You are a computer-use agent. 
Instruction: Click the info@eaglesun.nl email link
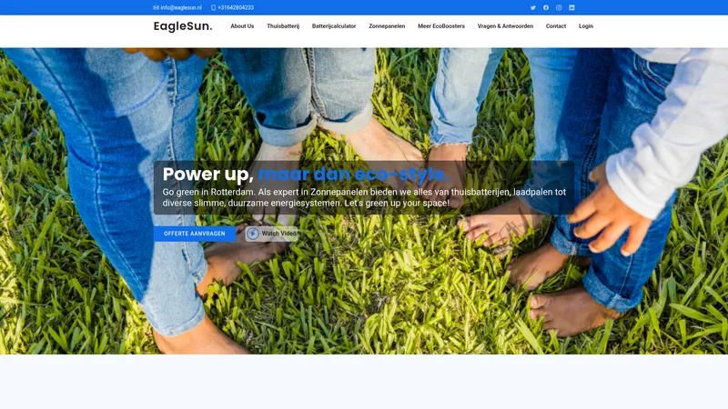tap(181, 7)
